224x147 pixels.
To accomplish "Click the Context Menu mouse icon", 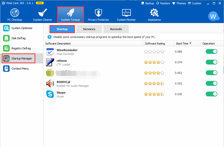I will point(6,69).
